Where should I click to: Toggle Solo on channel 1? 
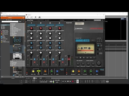pyautogui.click(x=34, y=59)
